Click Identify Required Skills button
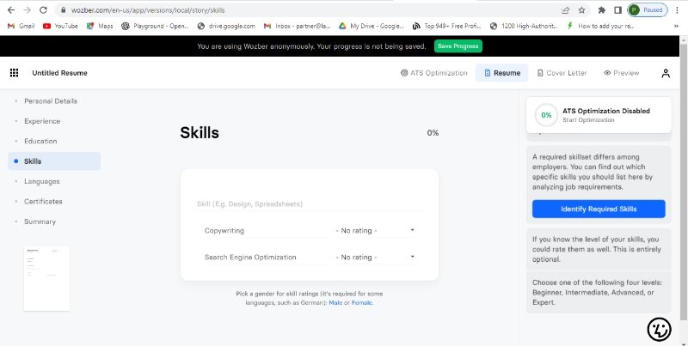 click(599, 209)
